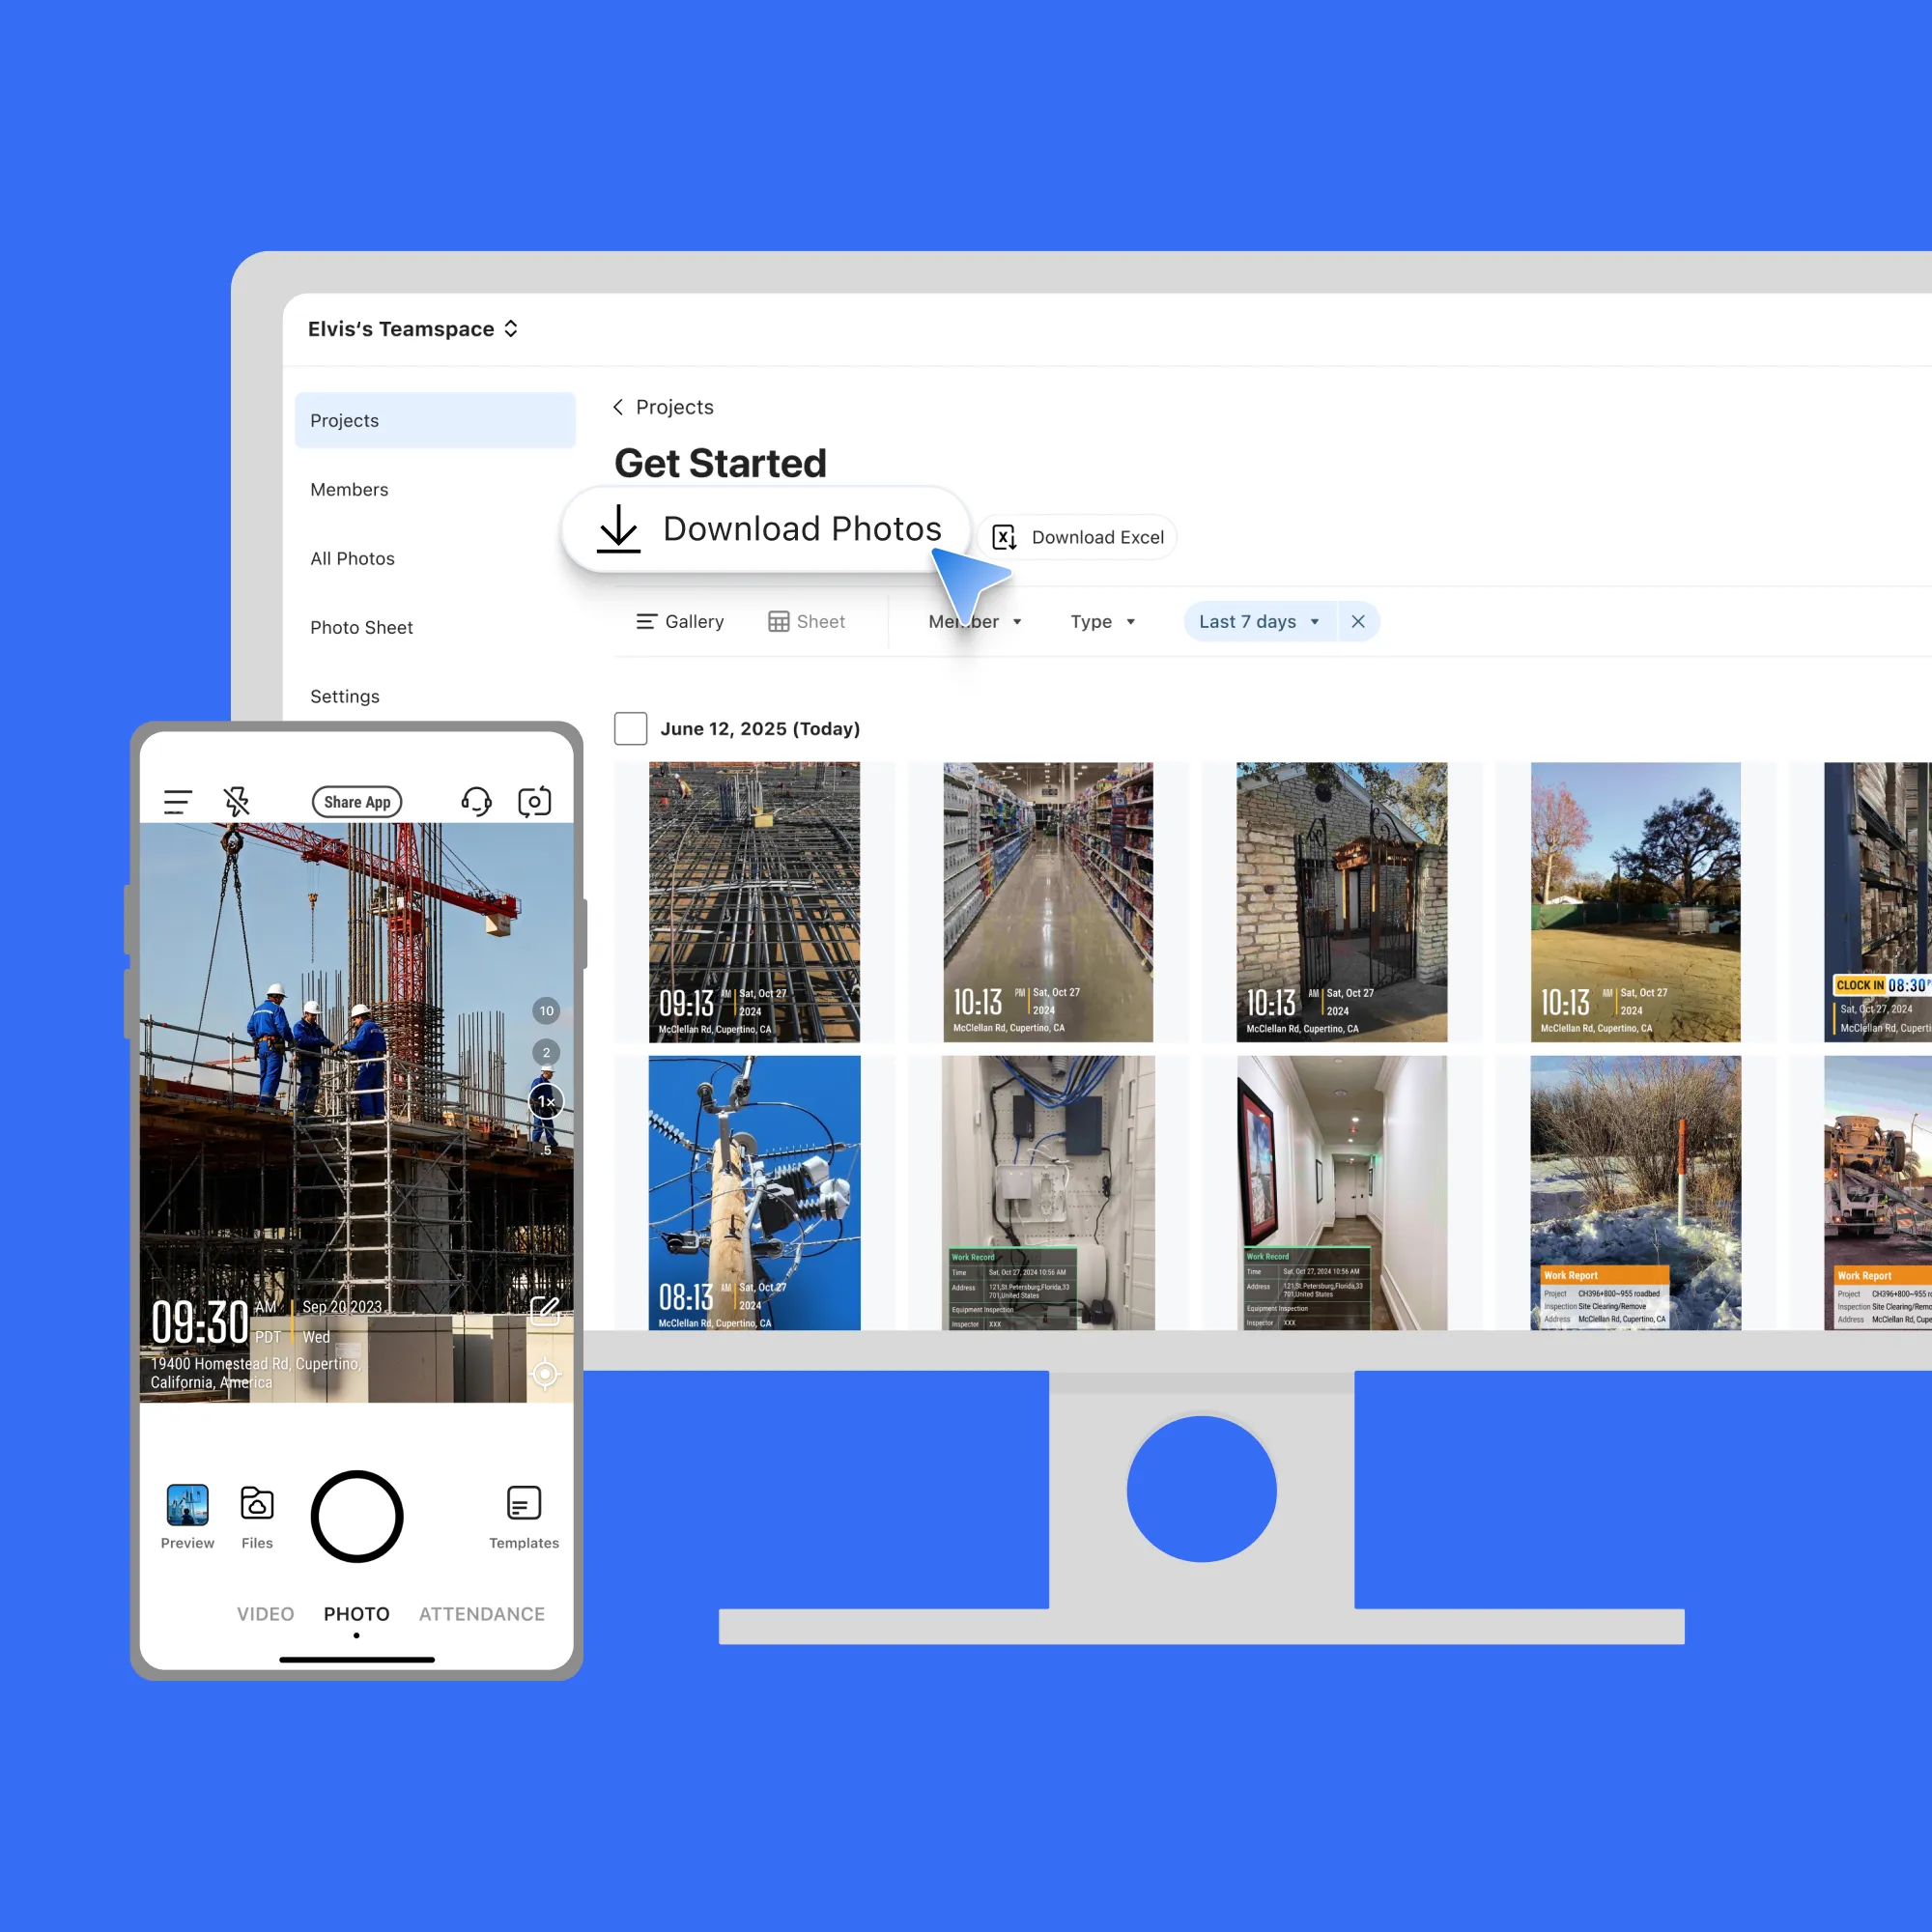Image resolution: width=1932 pixels, height=1932 pixels.
Task: Tap the edit watermark pencil icon
Action: pos(545,1311)
